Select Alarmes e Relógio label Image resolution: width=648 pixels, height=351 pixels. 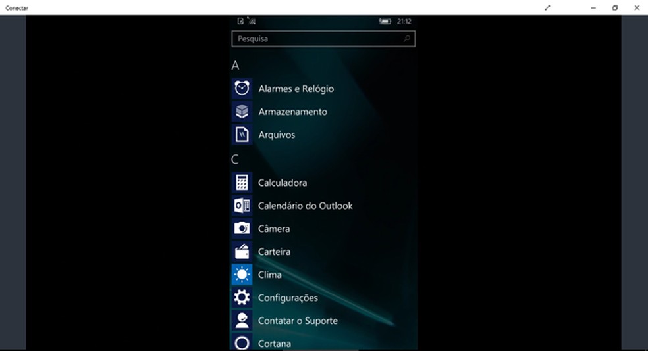click(x=296, y=89)
